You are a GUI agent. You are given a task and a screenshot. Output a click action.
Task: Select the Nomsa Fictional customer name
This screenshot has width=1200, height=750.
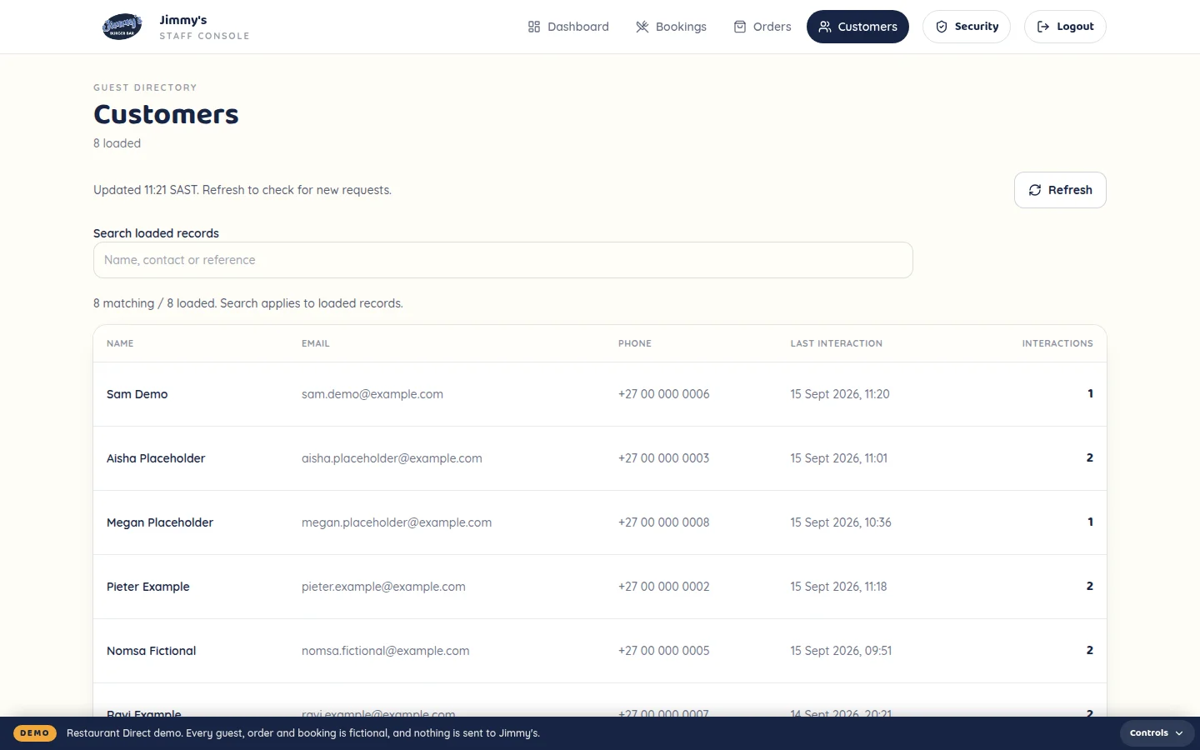(152, 651)
